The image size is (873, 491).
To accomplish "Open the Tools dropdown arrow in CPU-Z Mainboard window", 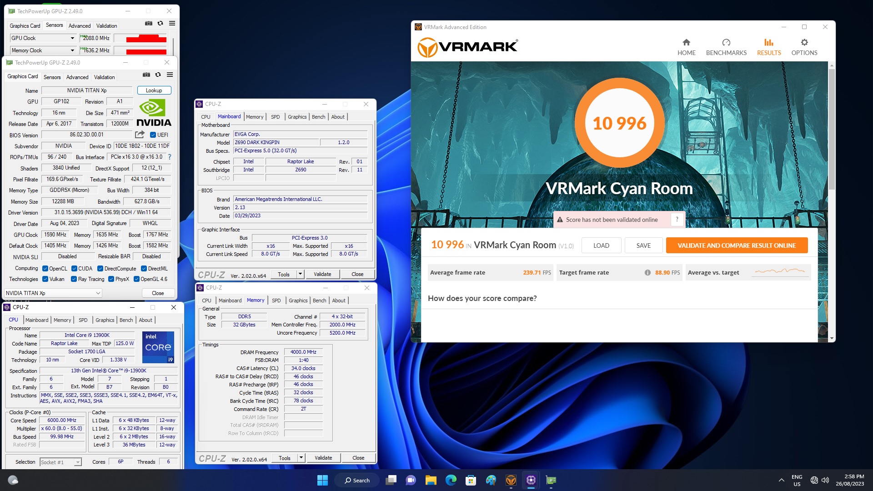I will click(x=300, y=274).
